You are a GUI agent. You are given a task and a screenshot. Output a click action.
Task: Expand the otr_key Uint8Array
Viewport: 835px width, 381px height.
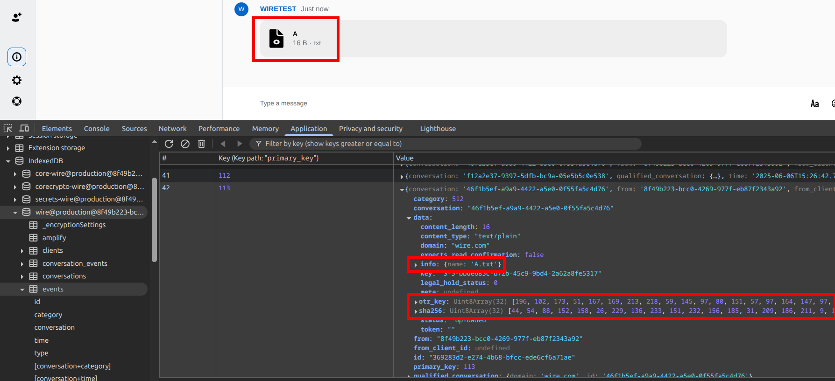(416, 302)
